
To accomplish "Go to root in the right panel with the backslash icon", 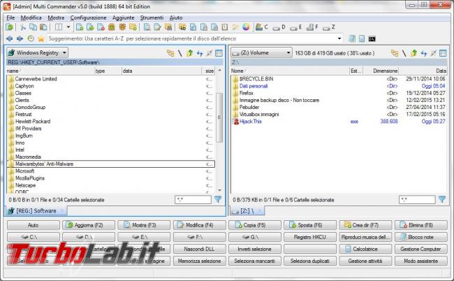I will click(x=404, y=53).
